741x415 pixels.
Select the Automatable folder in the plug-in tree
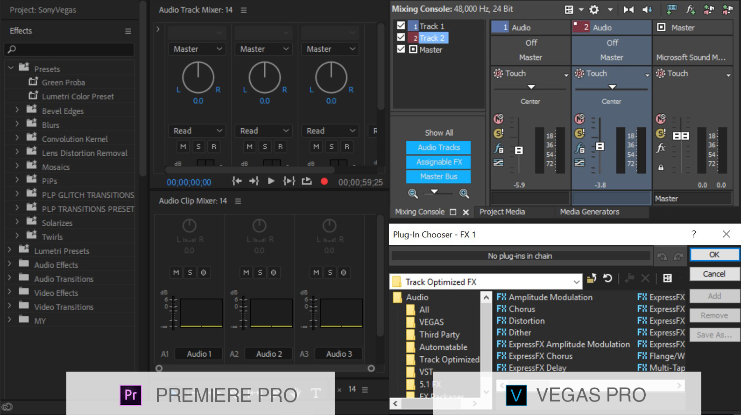pos(443,347)
